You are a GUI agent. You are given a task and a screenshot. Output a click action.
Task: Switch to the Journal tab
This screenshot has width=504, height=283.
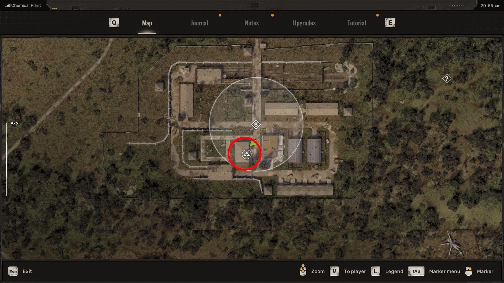199,23
